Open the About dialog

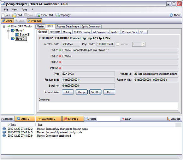click(175, 15)
